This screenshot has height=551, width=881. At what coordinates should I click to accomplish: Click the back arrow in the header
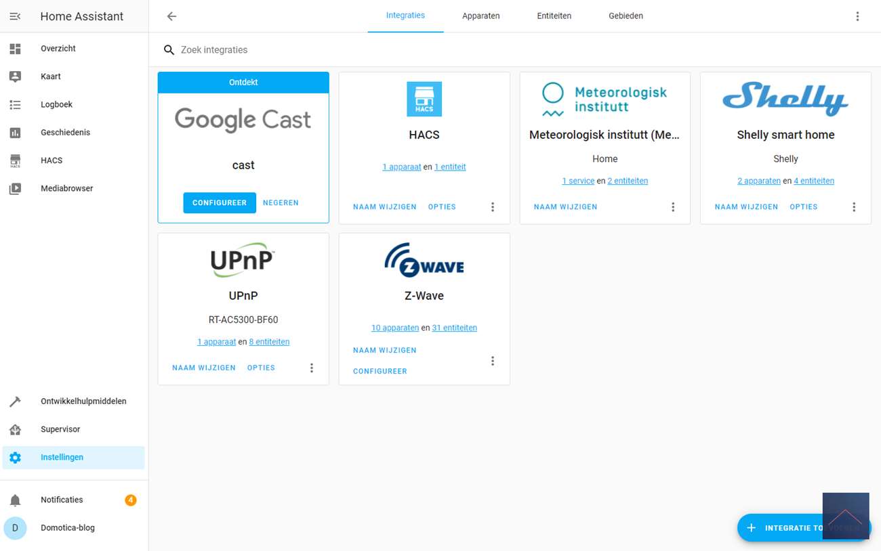(x=171, y=16)
